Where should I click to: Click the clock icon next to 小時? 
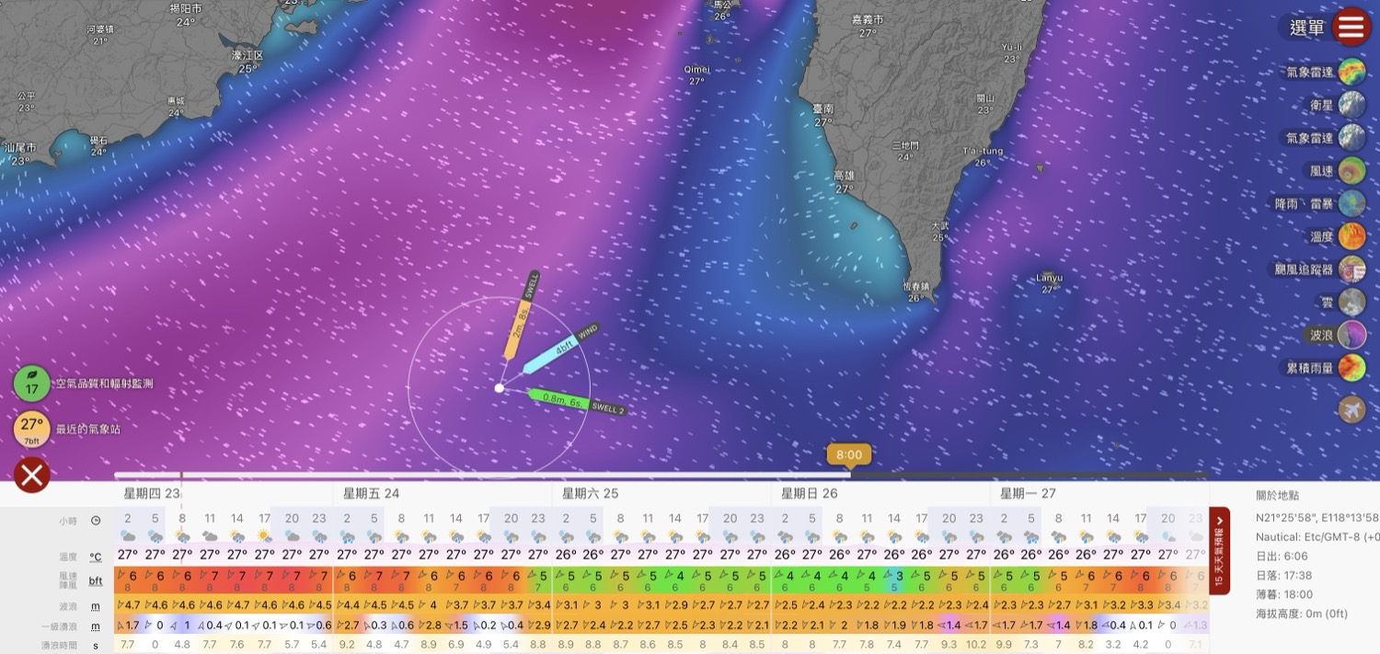pos(96,521)
